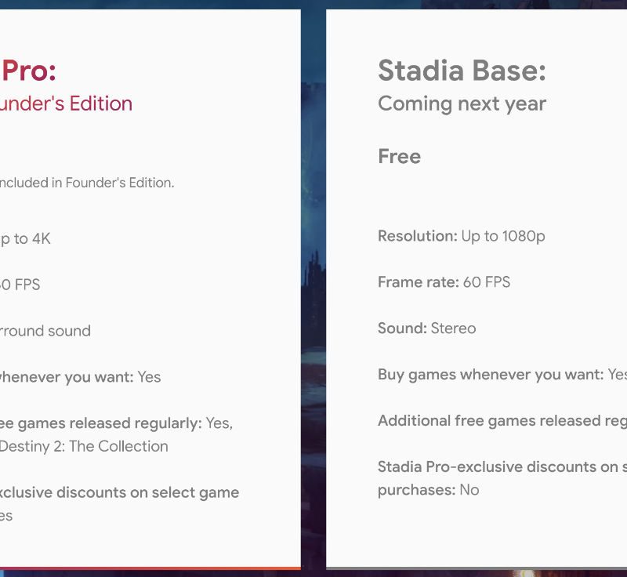Click the 'Sound: Stereo' line
This screenshot has width=627, height=577.
click(x=426, y=328)
